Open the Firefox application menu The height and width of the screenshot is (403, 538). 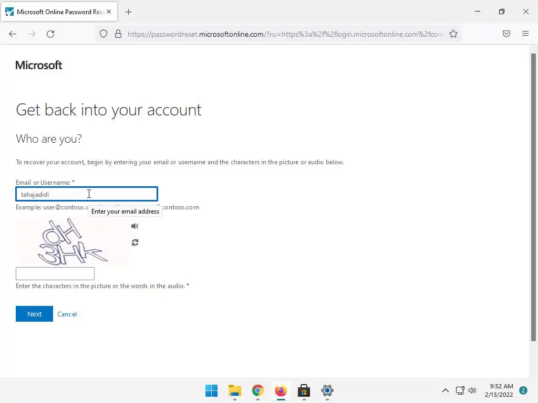tap(525, 34)
